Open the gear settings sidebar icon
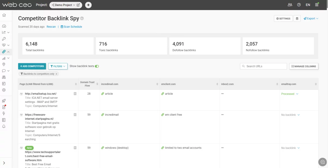 [x=4, y=90]
